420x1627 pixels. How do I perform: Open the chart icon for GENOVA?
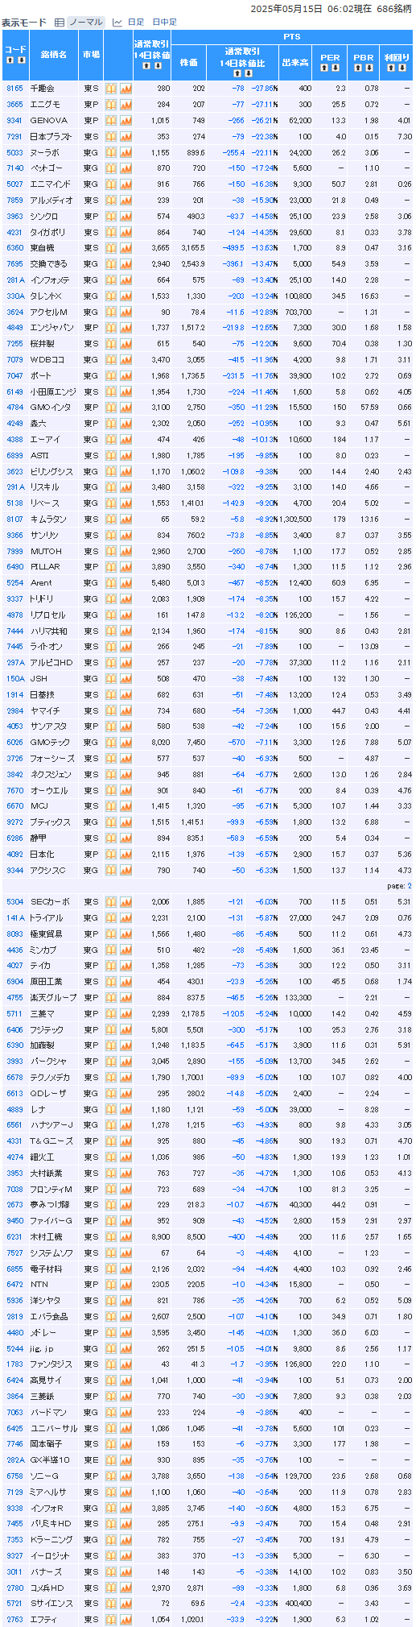coord(126,120)
